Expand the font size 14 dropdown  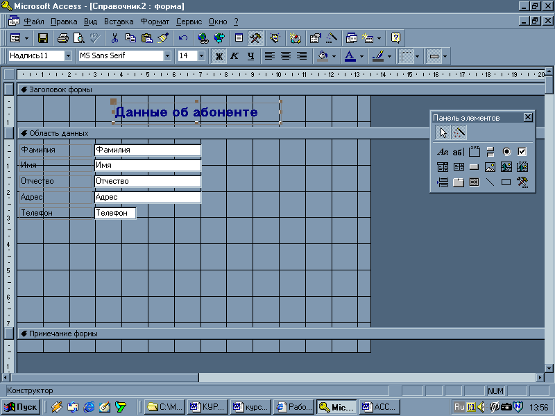click(x=201, y=56)
